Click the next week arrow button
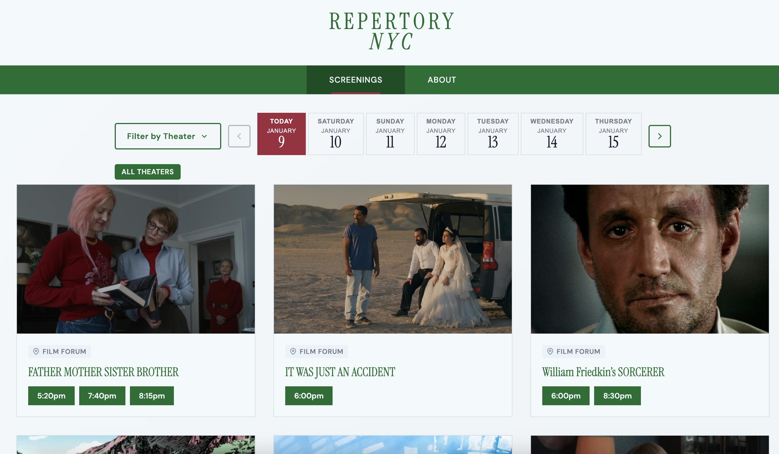Viewport: 779px width, 454px height. 660,136
